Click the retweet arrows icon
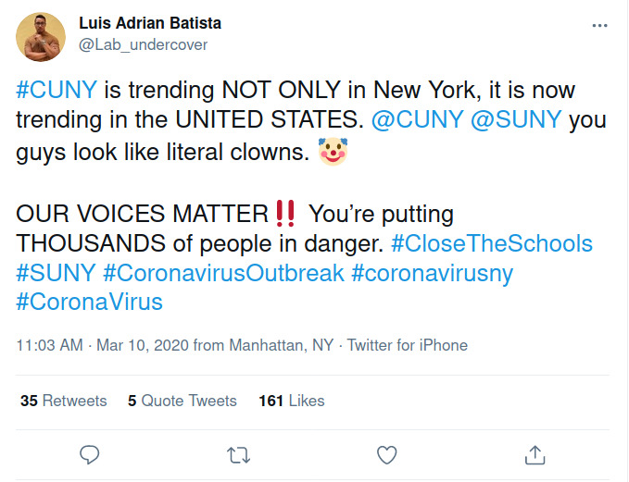This screenshot has height=482, width=629. pyautogui.click(x=238, y=454)
